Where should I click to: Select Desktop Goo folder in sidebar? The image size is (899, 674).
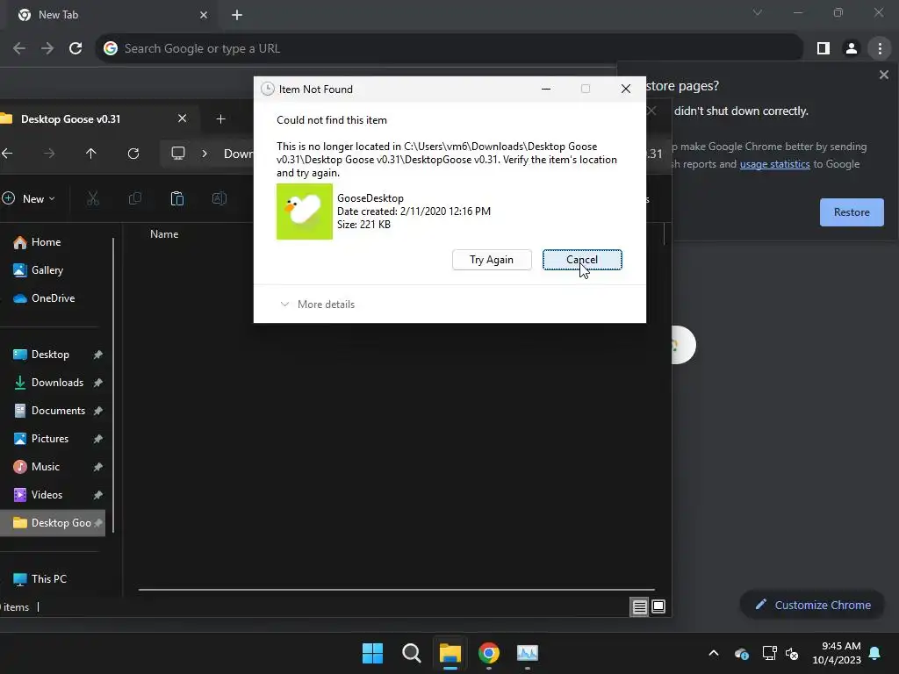pyautogui.click(x=53, y=523)
